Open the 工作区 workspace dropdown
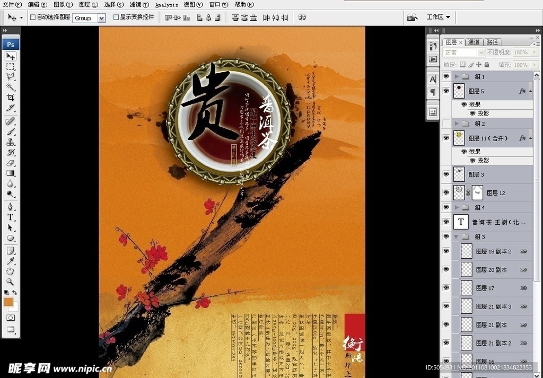Screen dimensions: 543x378 click(x=438, y=17)
